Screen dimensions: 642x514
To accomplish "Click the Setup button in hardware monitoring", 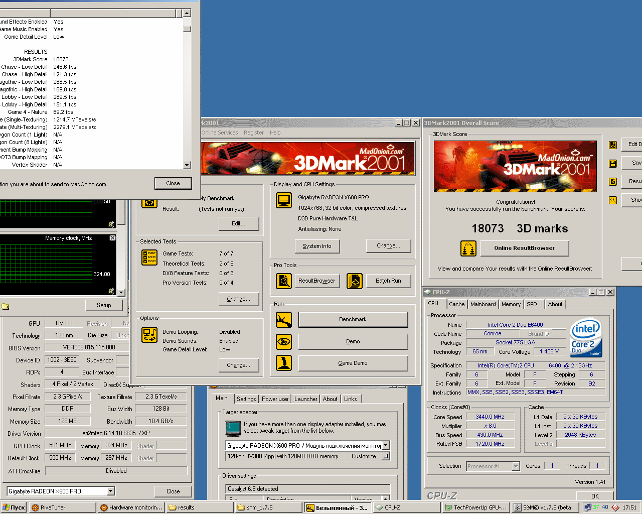I will point(104,305).
